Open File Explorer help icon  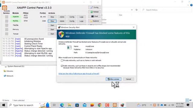point(191,5)
